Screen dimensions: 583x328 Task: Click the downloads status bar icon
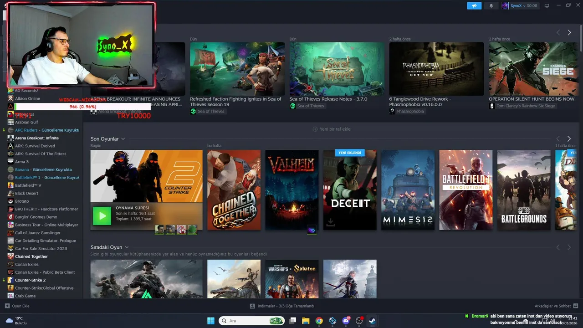coord(253,306)
